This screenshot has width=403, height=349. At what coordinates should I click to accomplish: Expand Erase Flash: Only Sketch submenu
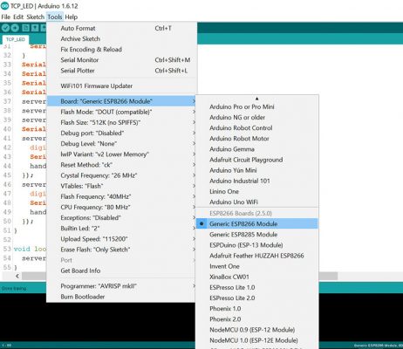(121, 250)
